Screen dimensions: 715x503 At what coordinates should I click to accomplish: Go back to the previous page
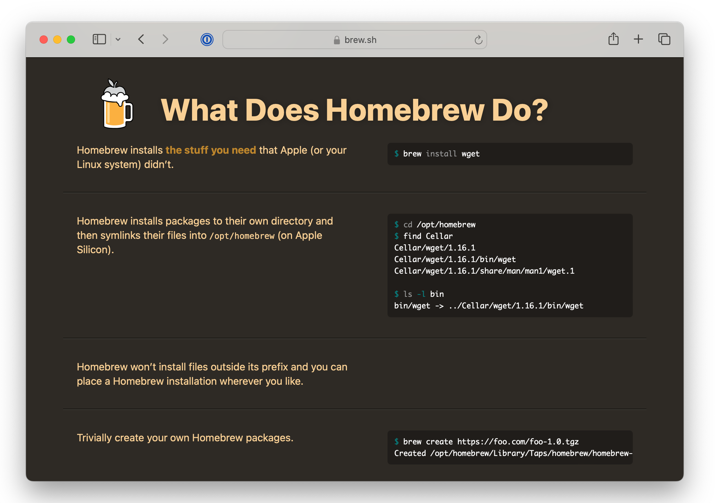[x=141, y=39]
